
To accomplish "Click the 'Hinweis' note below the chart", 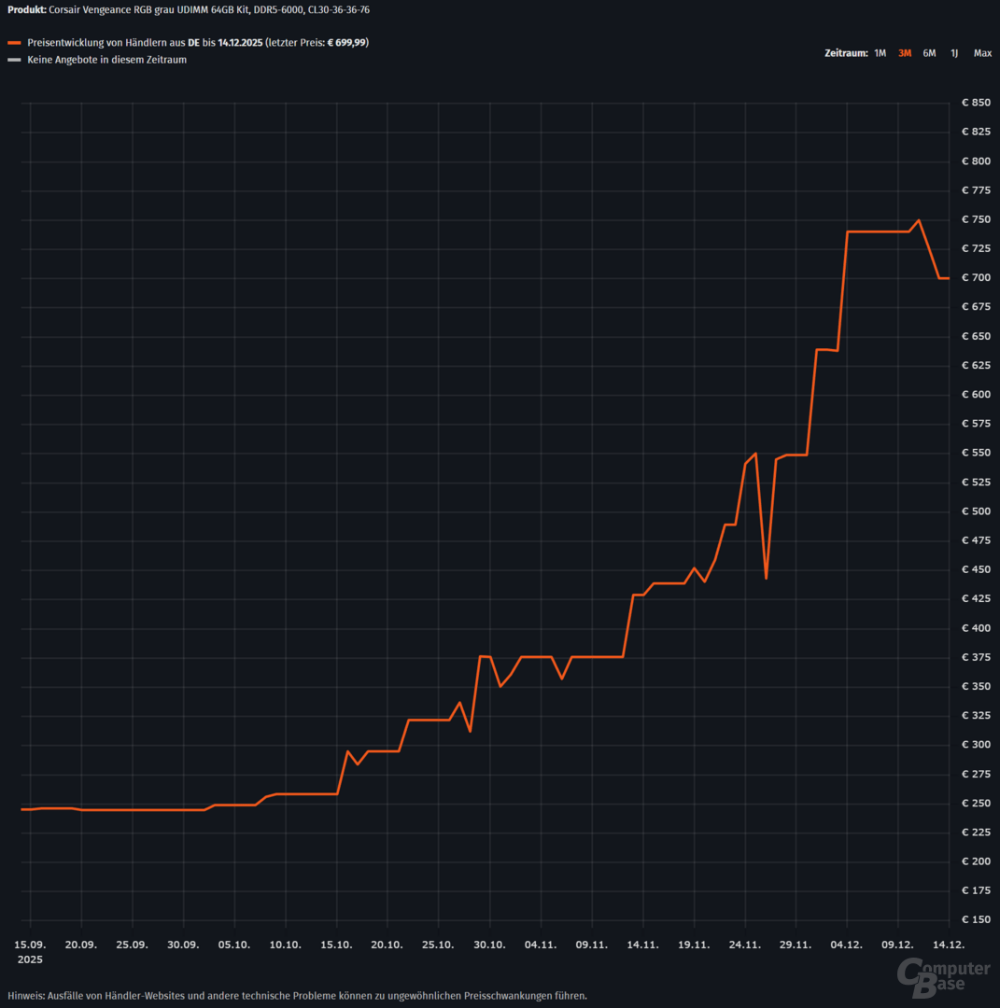I will (x=297, y=995).
